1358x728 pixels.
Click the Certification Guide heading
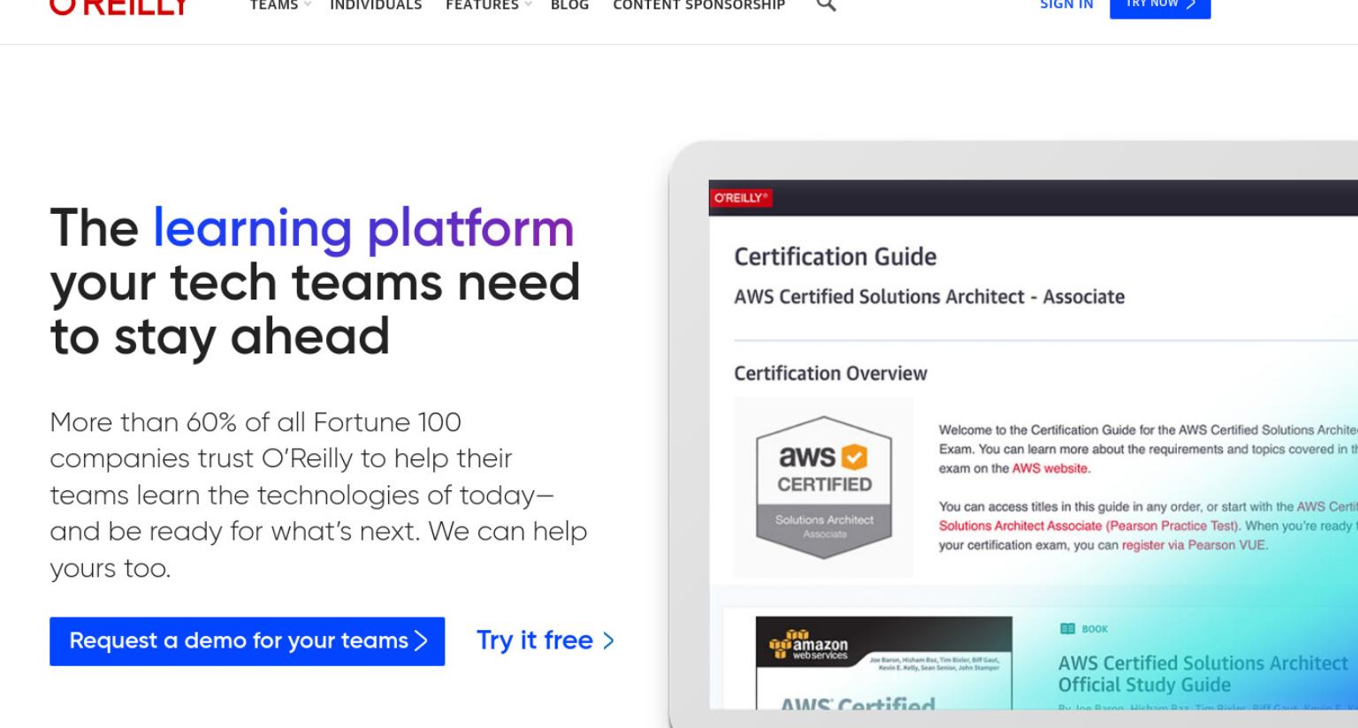pyautogui.click(x=835, y=257)
